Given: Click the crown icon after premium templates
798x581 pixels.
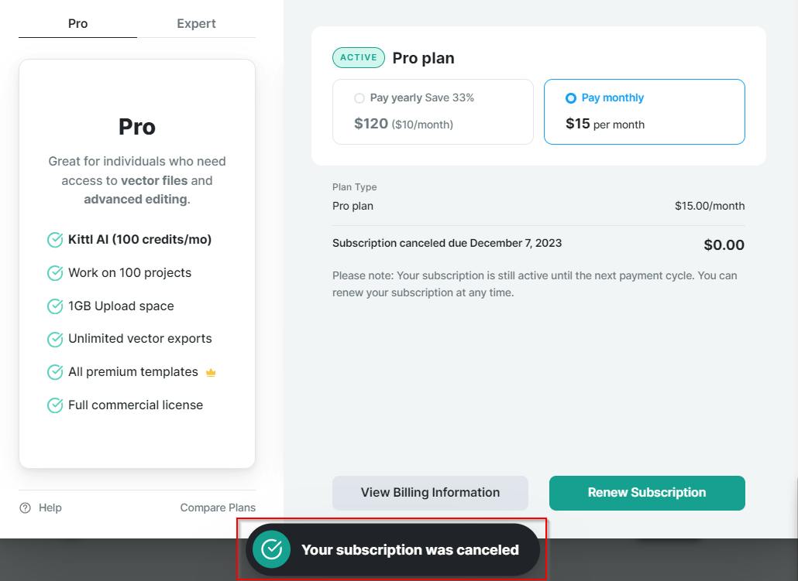Looking at the screenshot, I should (x=211, y=373).
